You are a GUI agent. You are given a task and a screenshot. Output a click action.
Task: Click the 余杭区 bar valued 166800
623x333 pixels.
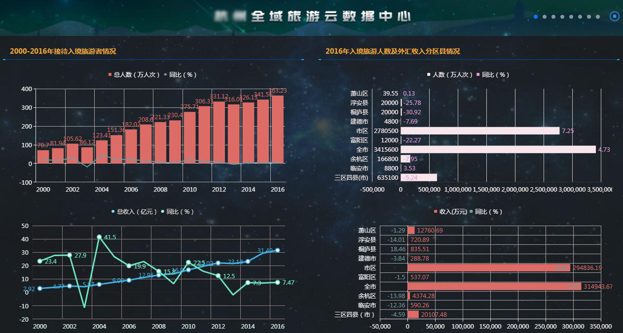point(405,159)
